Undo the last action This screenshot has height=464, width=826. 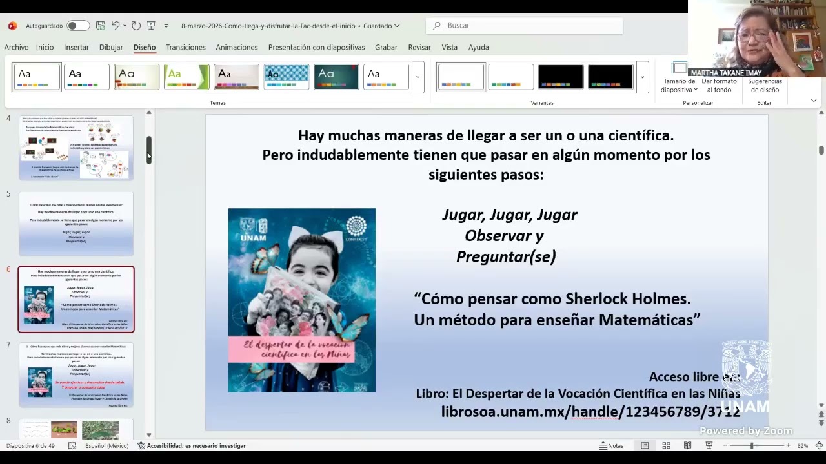click(115, 26)
